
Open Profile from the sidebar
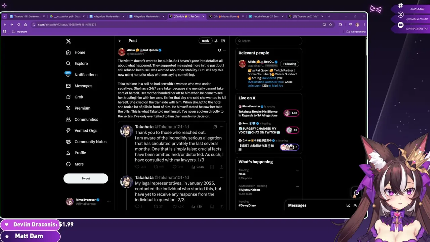click(76, 153)
